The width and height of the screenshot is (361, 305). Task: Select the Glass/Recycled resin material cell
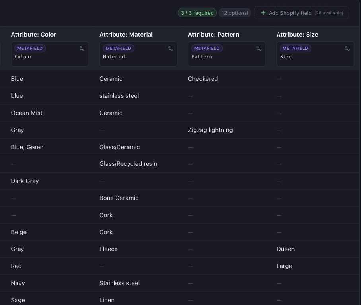128,164
